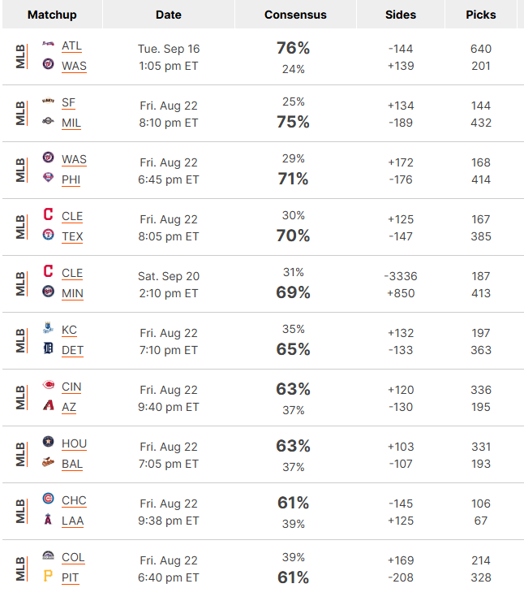The width and height of the screenshot is (524, 601).
Task: Sort by the Date column header
Action: pos(169,15)
